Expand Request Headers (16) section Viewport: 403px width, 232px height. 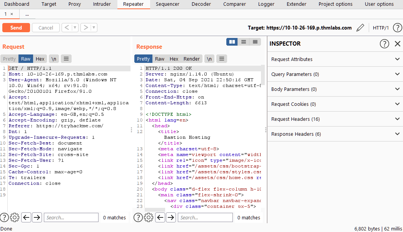(334, 119)
